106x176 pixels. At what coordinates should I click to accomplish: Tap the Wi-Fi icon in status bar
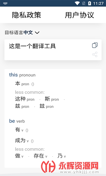(77, 3)
